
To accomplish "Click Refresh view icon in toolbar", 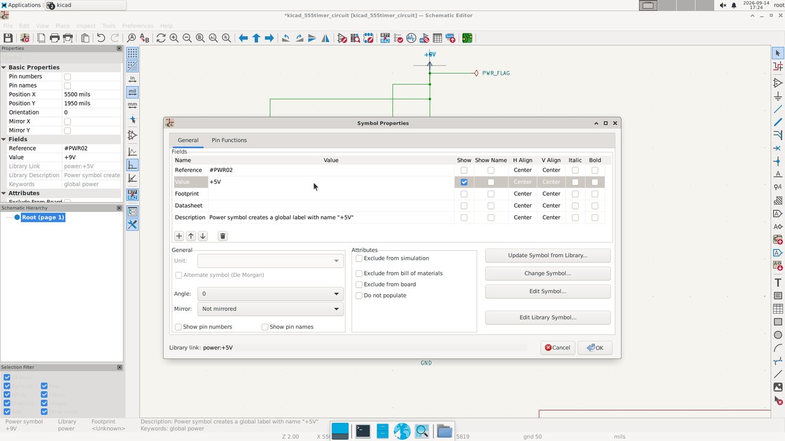I will [x=161, y=38].
